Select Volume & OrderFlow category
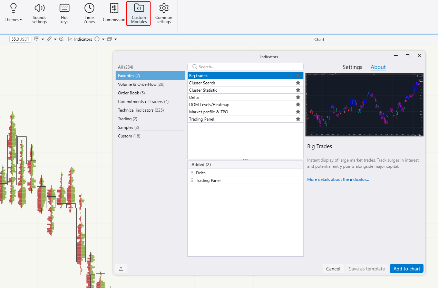The width and height of the screenshot is (438, 288). click(141, 84)
